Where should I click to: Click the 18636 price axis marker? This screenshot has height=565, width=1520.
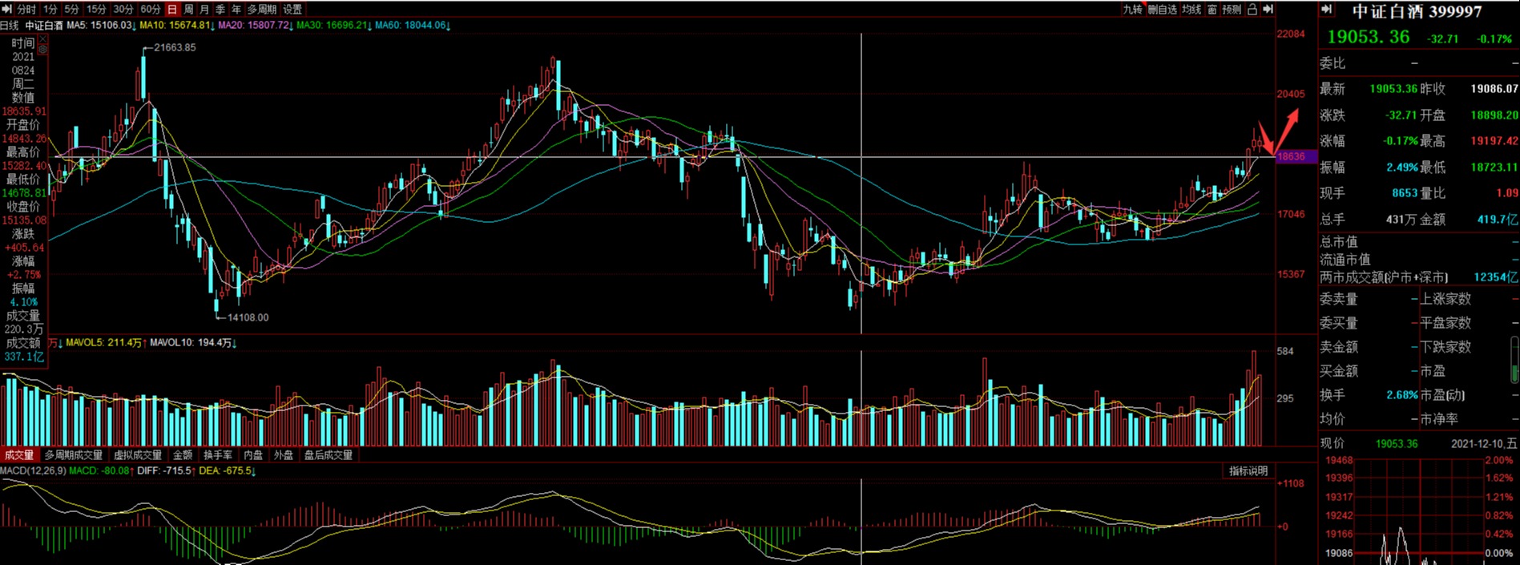[x=1296, y=156]
